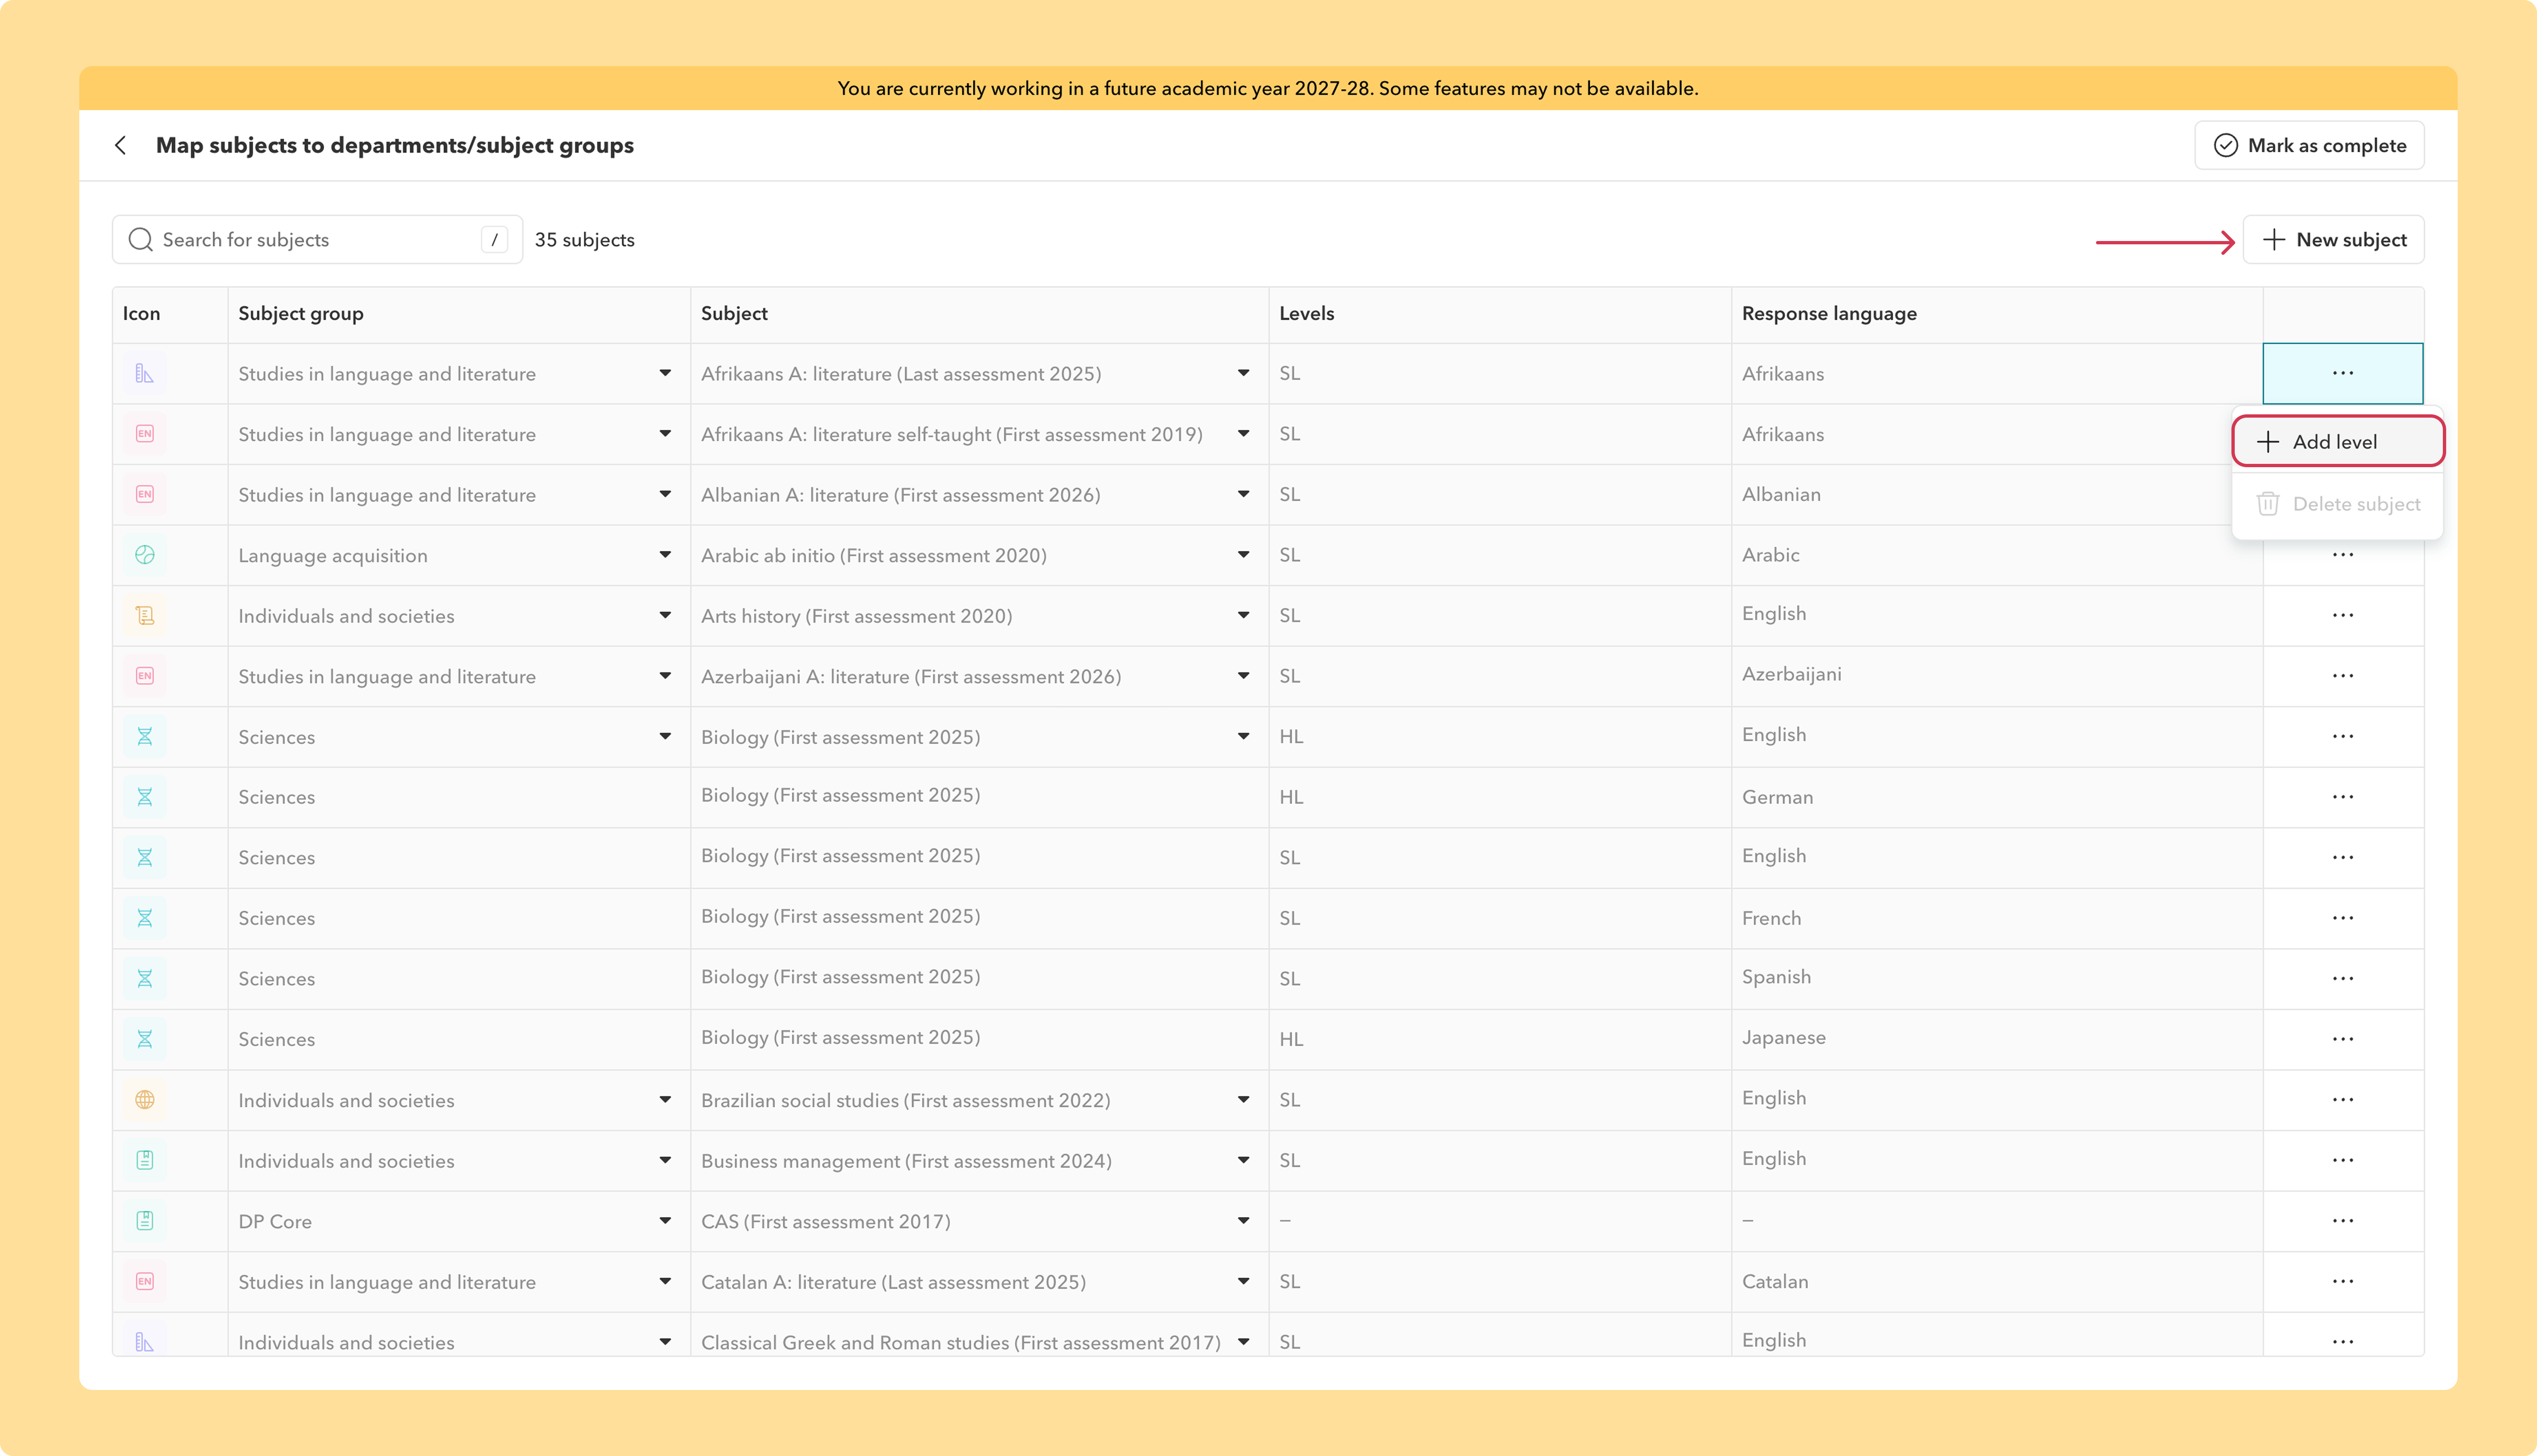This screenshot has height=1456, width=2537.
Task: Choose Delete subject in the row menu
Action: pyautogui.click(x=2338, y=504)
